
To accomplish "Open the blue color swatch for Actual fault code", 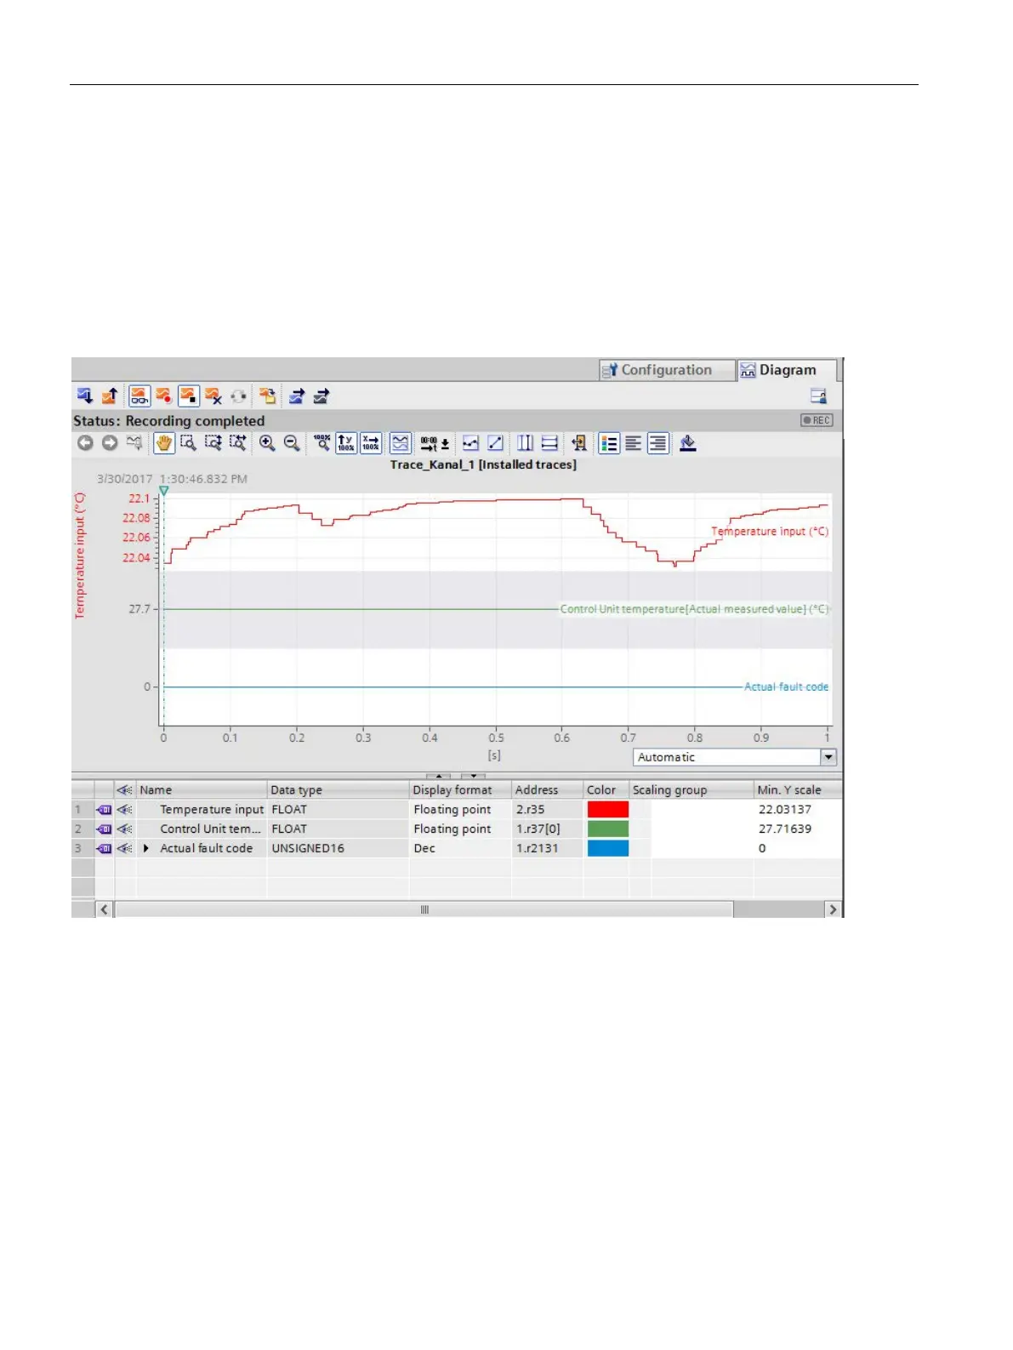I will [x=607, y=848].
